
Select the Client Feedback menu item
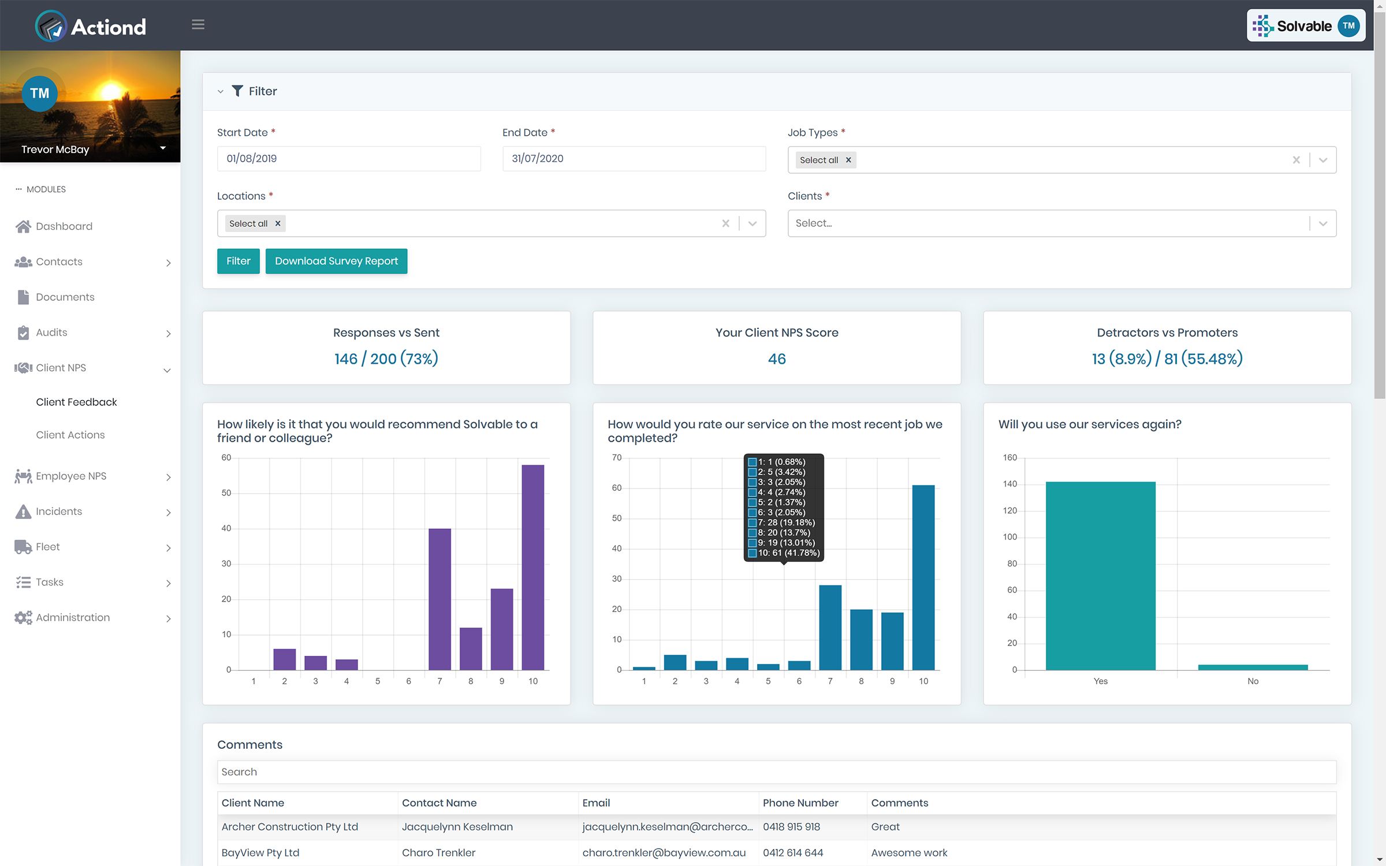click(77, 402)
